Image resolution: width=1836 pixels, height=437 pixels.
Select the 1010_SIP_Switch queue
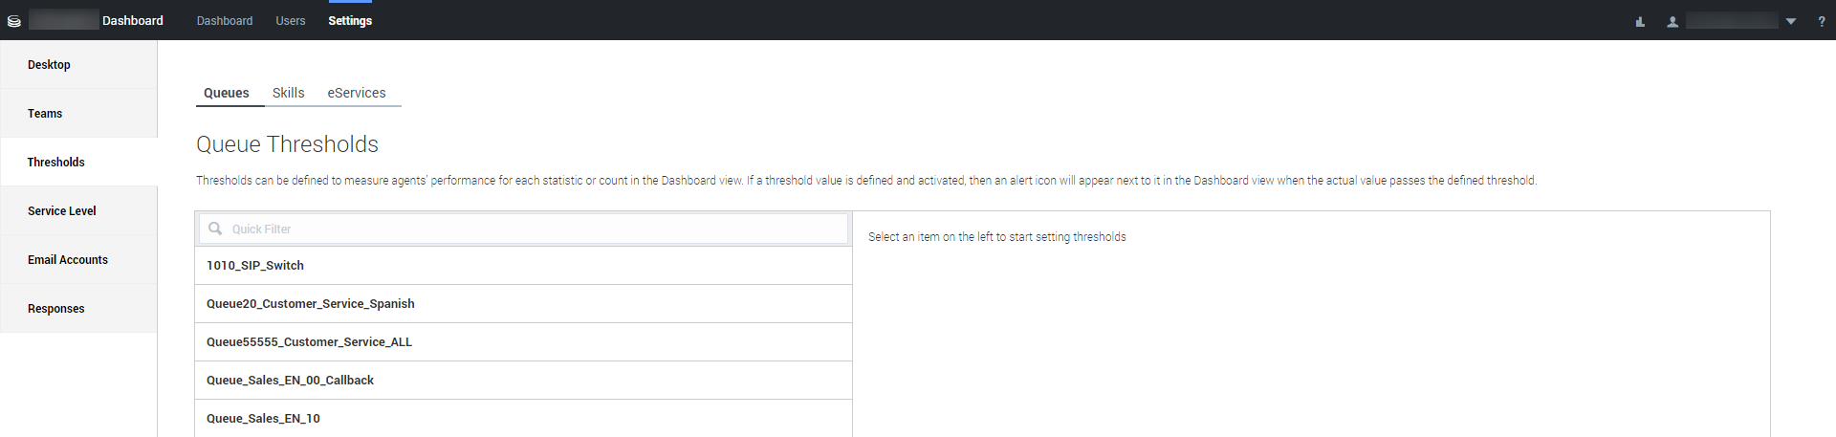pos(255,266)
